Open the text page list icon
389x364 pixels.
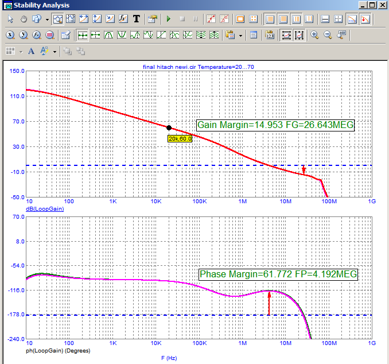point(254,35)
